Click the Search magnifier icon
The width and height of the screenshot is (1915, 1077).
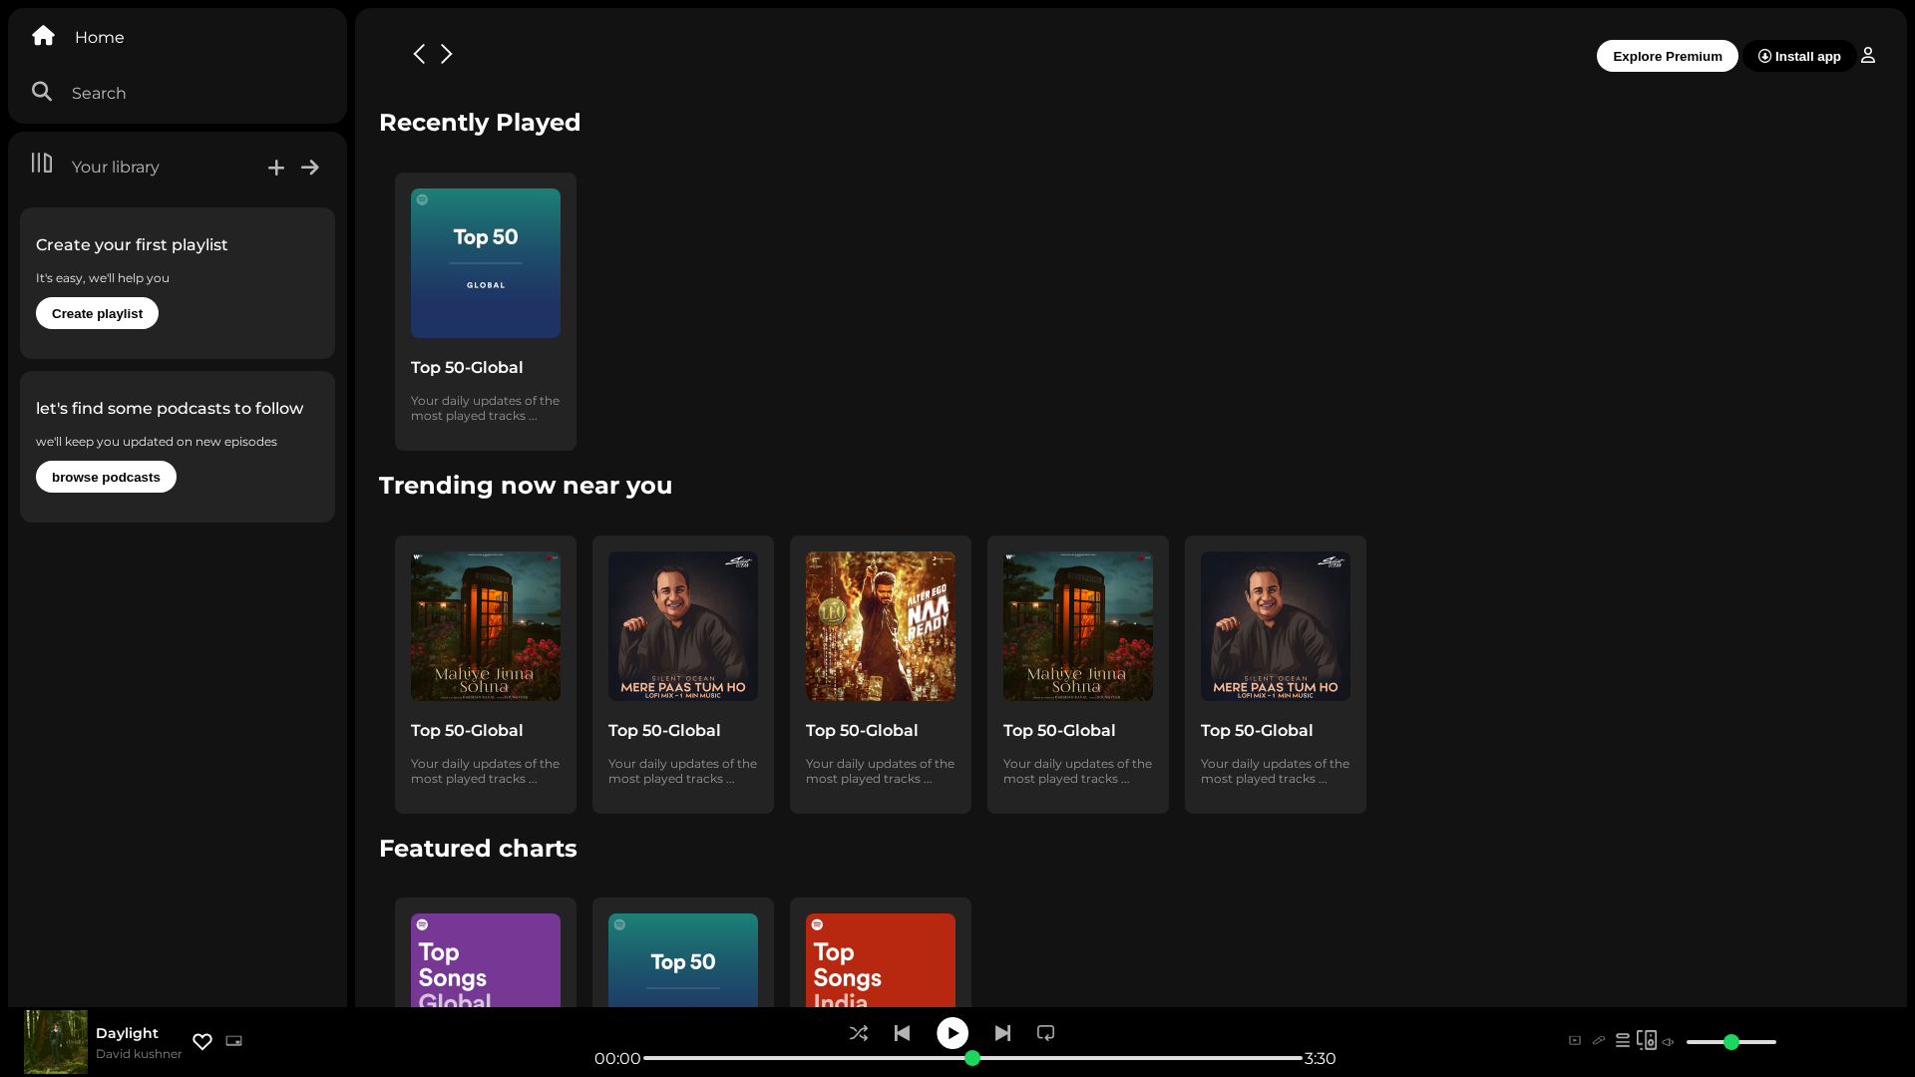tap(42, 92)
